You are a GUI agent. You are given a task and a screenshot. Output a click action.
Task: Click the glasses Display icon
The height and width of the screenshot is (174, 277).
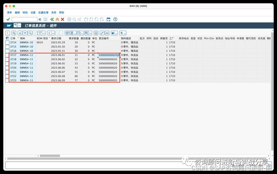107,33
